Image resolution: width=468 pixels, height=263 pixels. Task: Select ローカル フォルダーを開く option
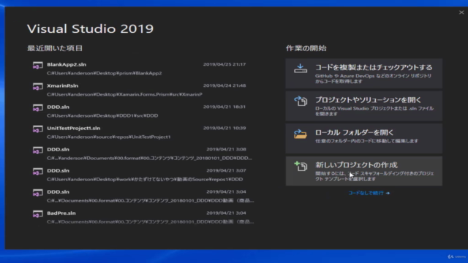pyautogui.click(x=364, y=138)
